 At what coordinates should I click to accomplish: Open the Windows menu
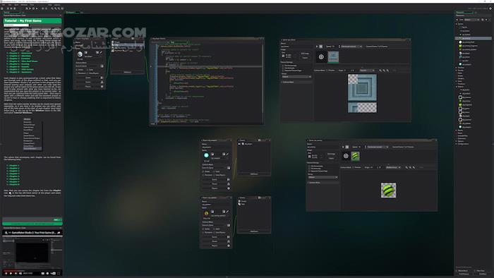click(24, 5)
